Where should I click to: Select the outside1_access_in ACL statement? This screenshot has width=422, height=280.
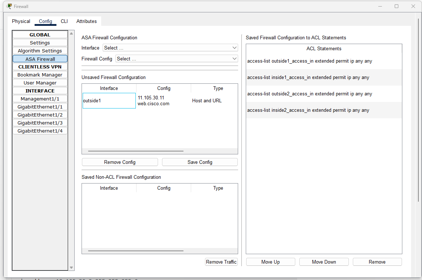(x=309, y=61)
